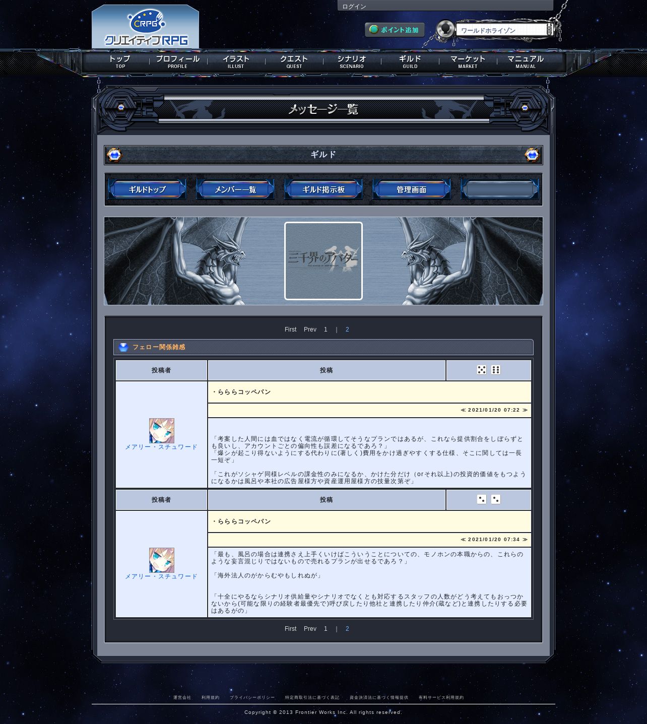Image resolution: width=647 pixels, height=724 pixels.
Task: Click the ギルド section header bar
Action: coord(323,155)
